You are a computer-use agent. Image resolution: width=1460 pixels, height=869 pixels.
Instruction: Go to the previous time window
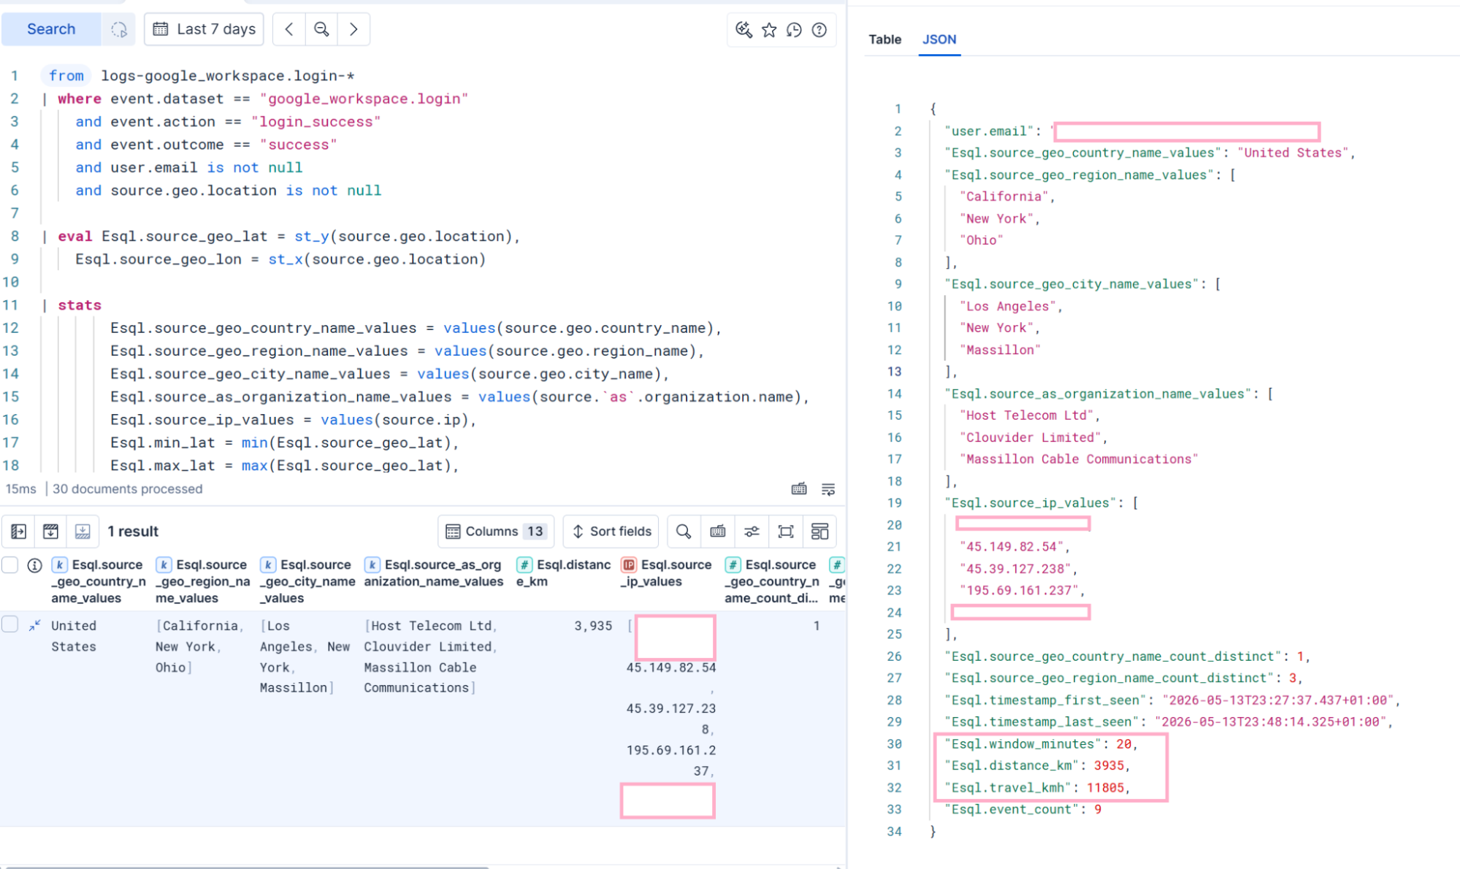289,29
